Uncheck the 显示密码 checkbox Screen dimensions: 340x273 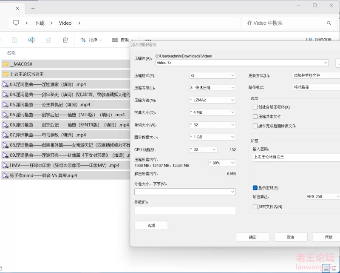(255, 188)
